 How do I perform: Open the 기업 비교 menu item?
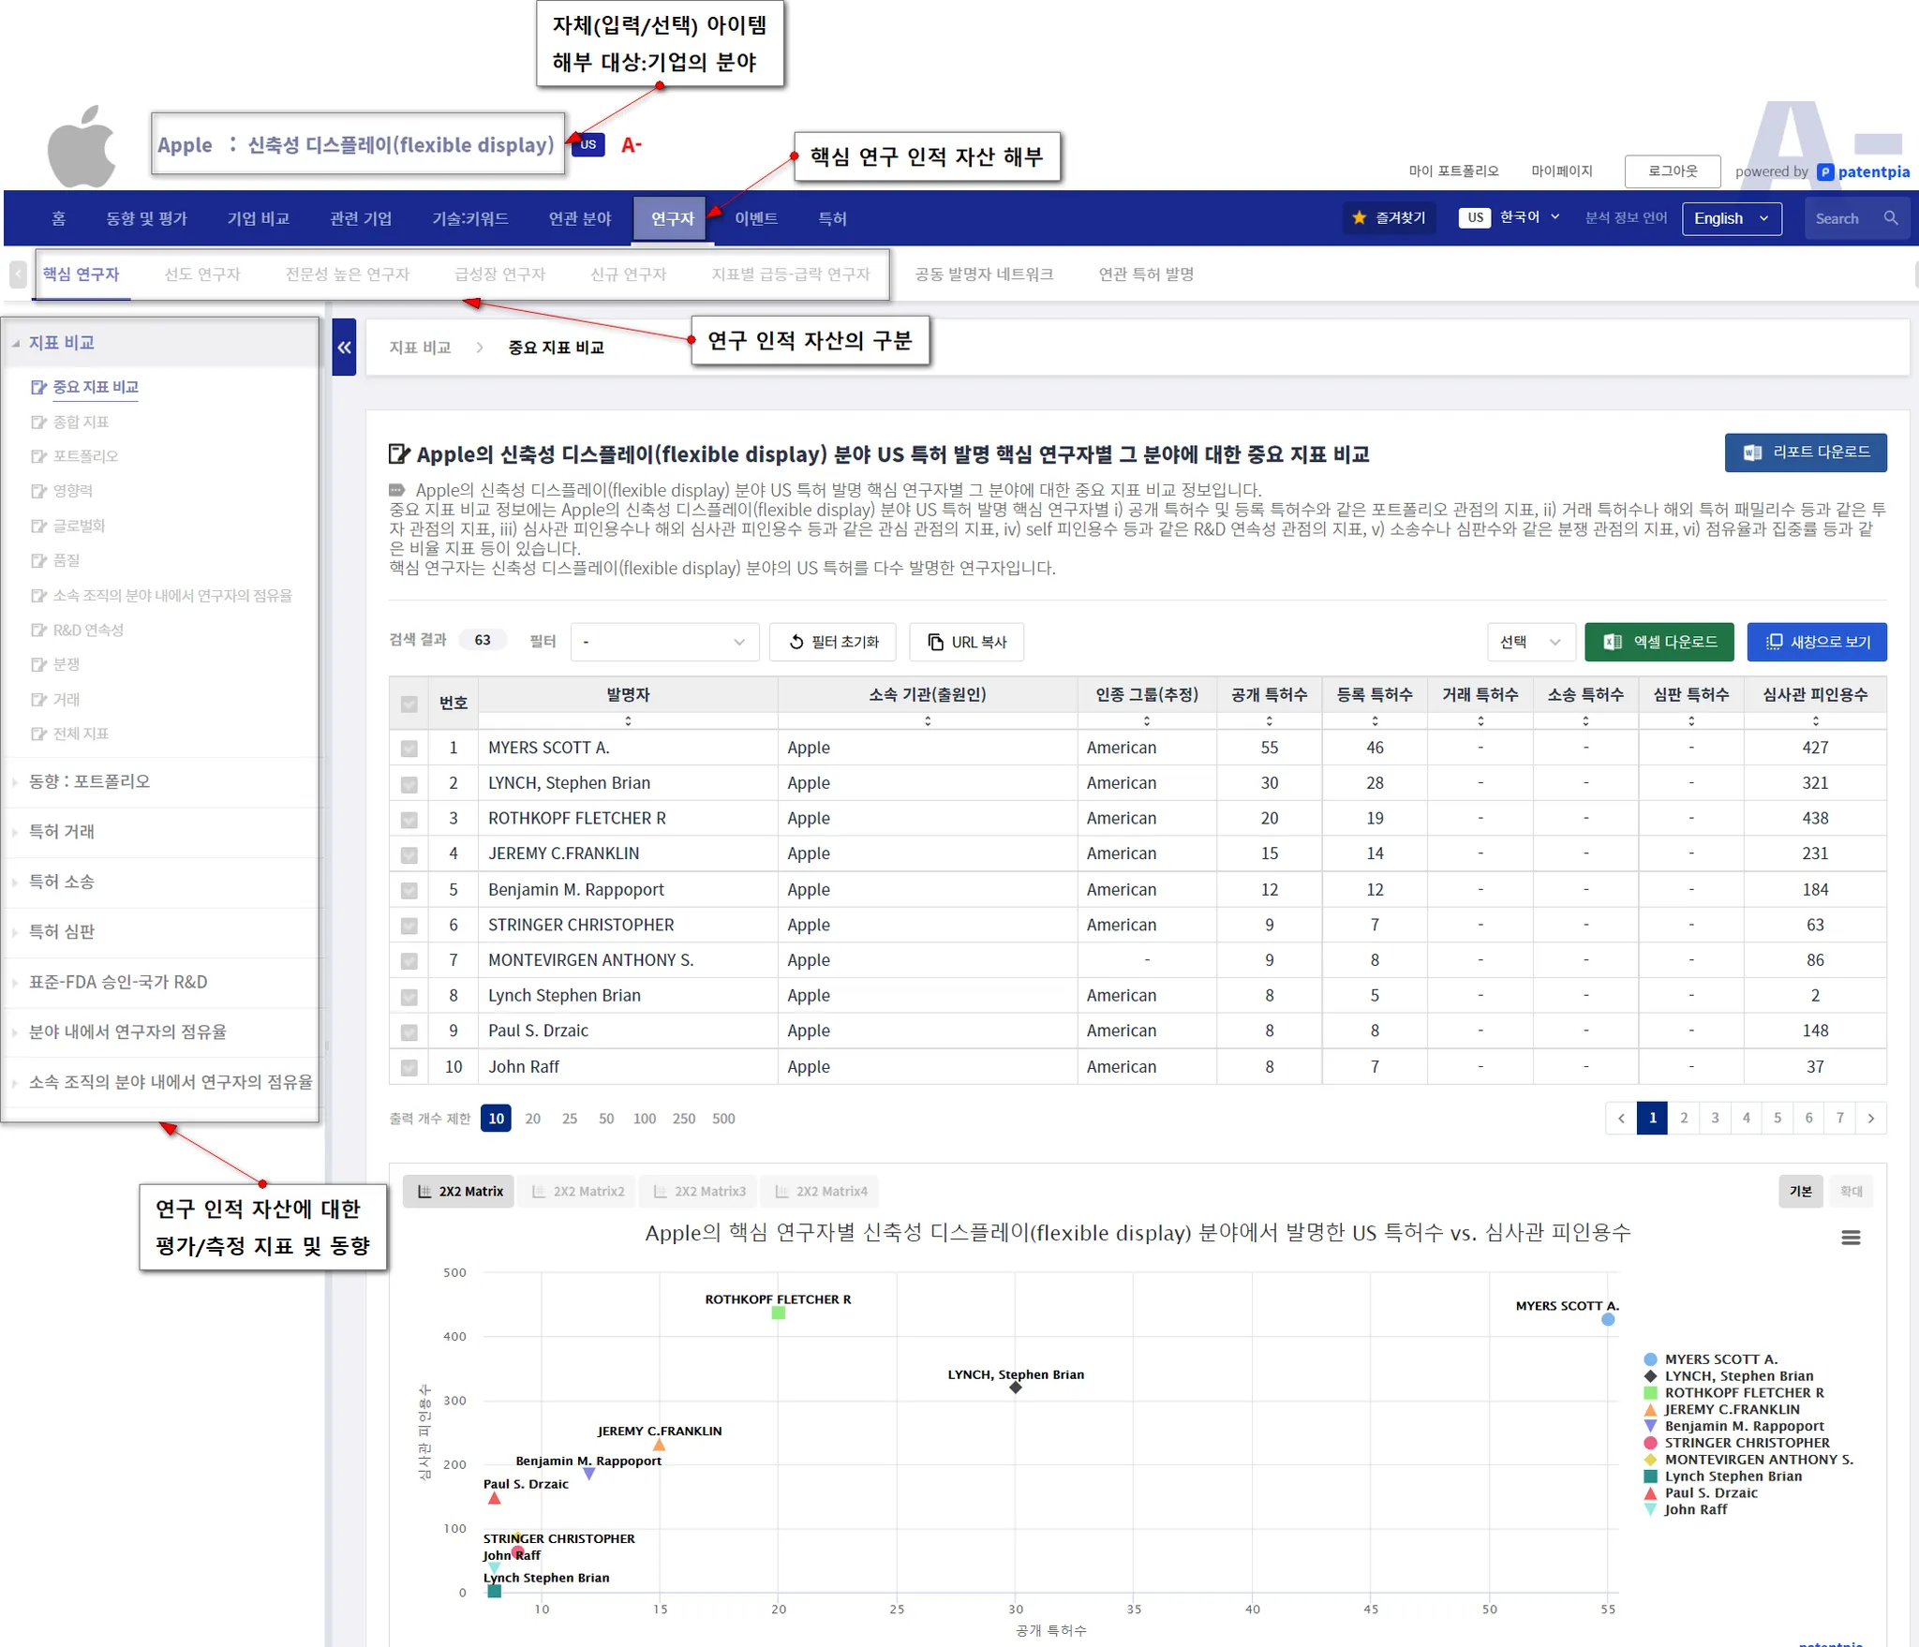click(258, 218)
